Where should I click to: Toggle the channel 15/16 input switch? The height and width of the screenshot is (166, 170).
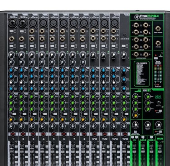tap(124, 46)
